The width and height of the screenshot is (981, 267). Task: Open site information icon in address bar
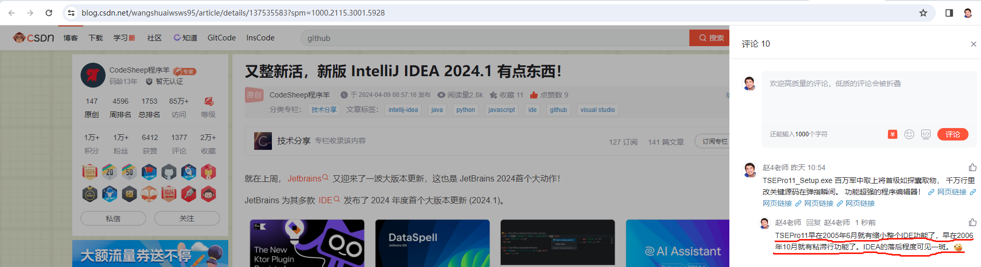71,13
